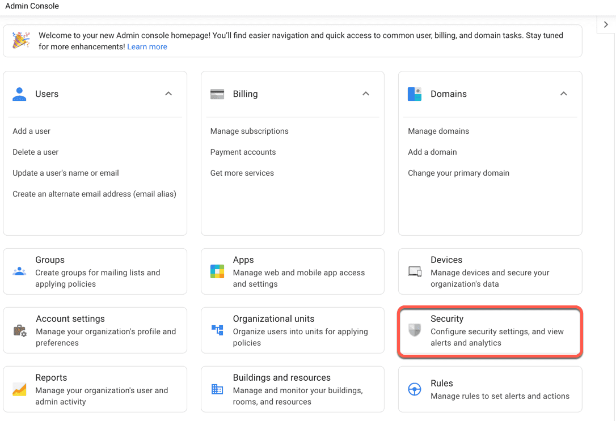Click the Devices laptop icon
616x421 pixels.
415,271
